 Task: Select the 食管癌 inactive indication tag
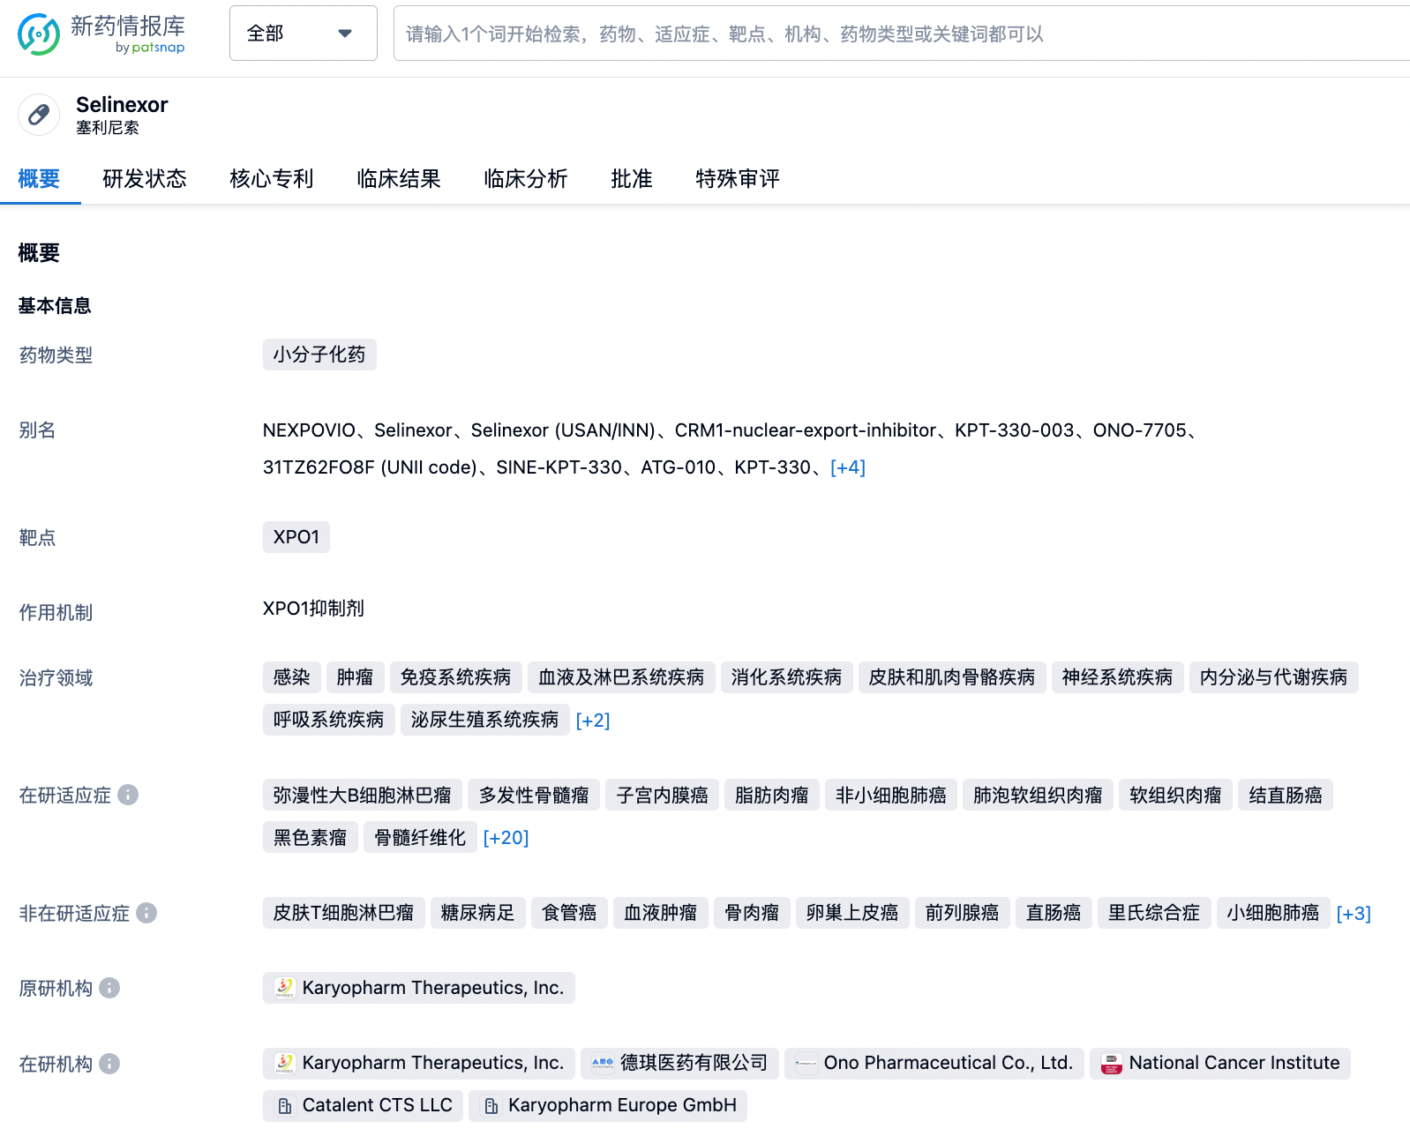[x=569, y=913]
